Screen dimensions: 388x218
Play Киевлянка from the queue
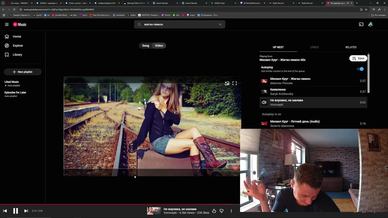point(313,92)
